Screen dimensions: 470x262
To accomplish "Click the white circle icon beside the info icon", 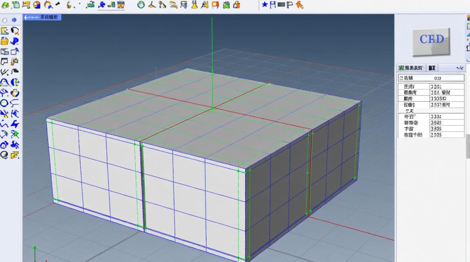I will 5,20.
